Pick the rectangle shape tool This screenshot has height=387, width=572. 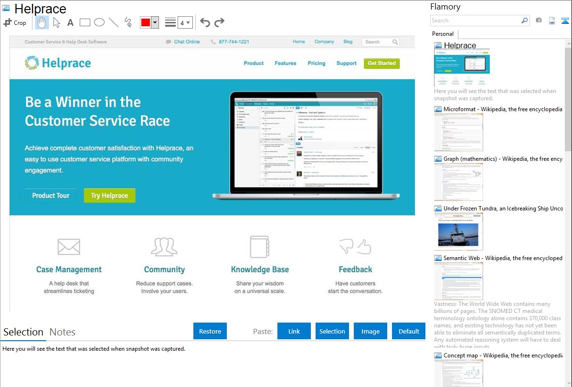click(x=85, y=22)
